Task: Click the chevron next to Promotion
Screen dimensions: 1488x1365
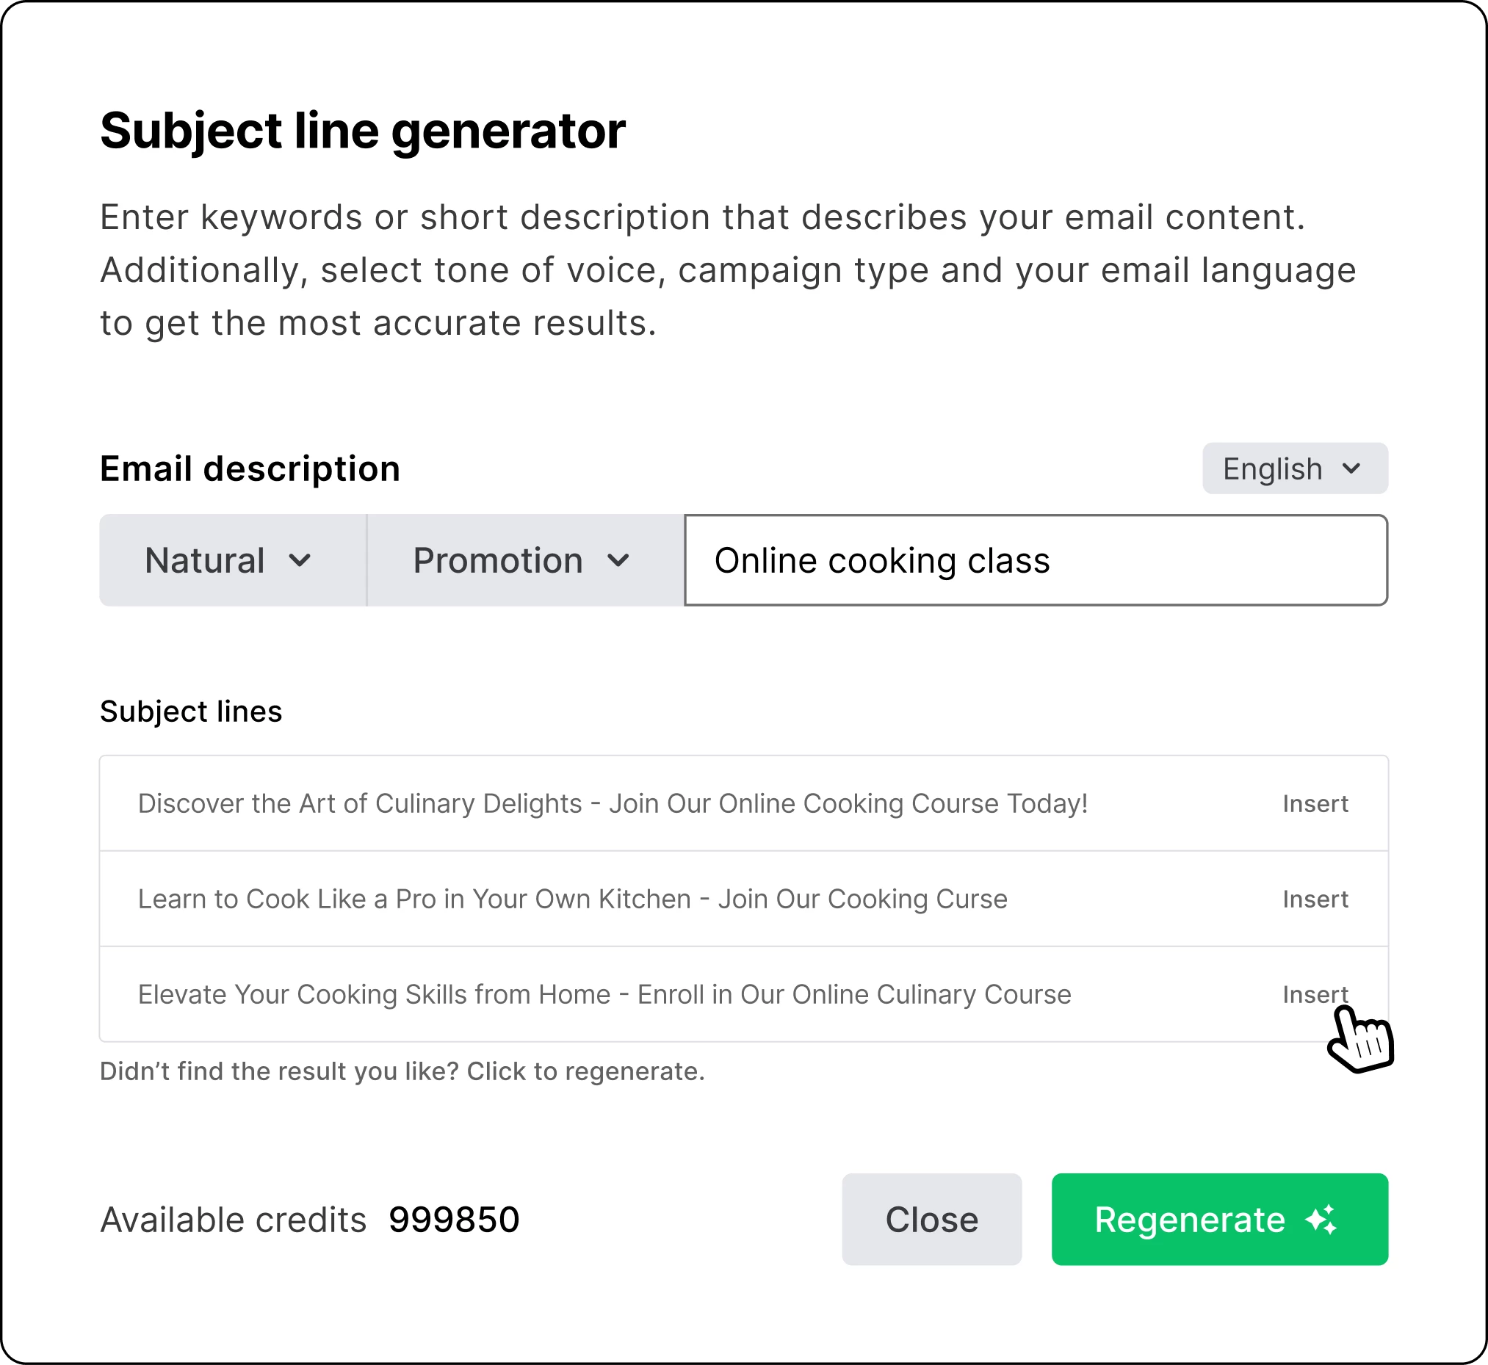Action: [618, 561]
